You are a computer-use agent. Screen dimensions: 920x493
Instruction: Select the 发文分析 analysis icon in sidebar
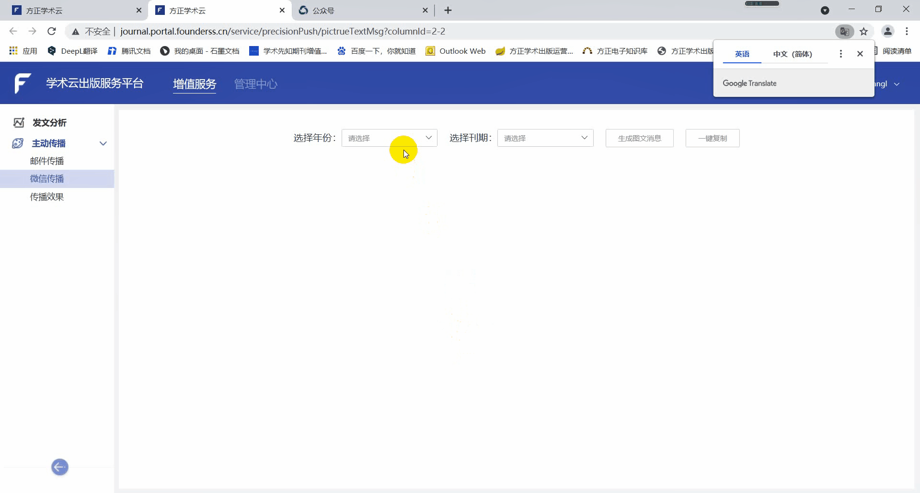tap(18, 122)
